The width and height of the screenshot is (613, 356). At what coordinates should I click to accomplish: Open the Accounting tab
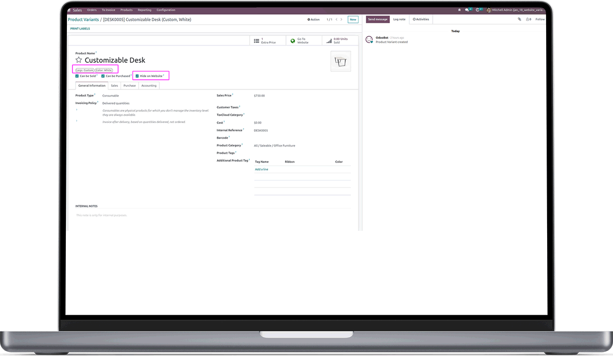(x=149, y=86)
